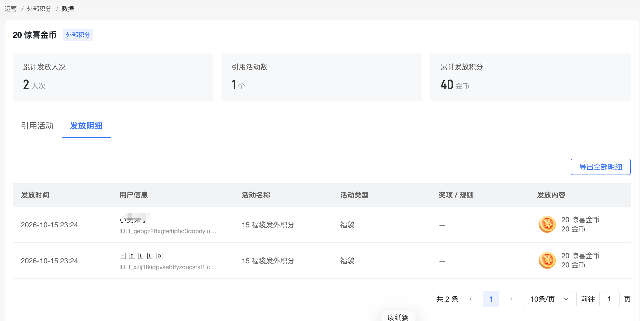This screenshot has height=321, width=640.
Task: Go to the previous page arrow
Action: pyautogui.click(x=471, y=299)
